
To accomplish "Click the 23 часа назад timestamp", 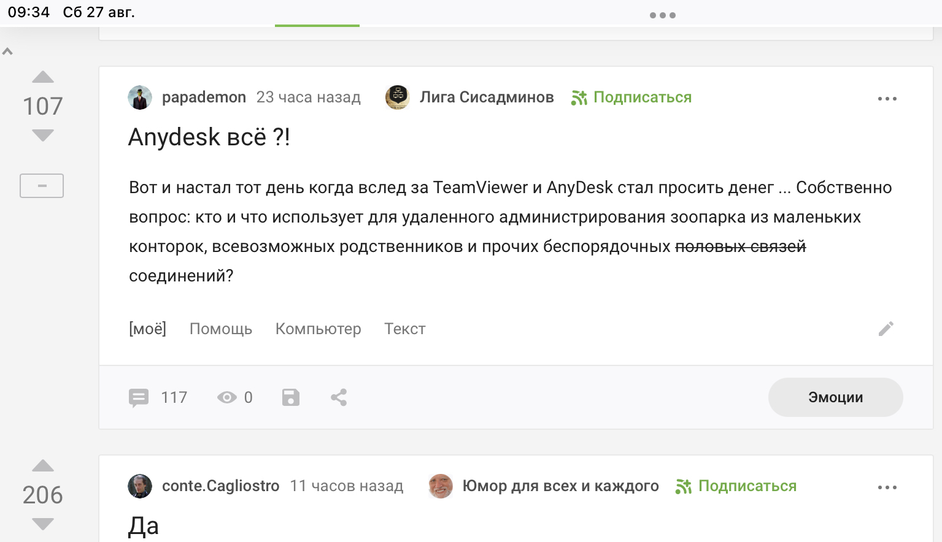I will pos(308,97).
